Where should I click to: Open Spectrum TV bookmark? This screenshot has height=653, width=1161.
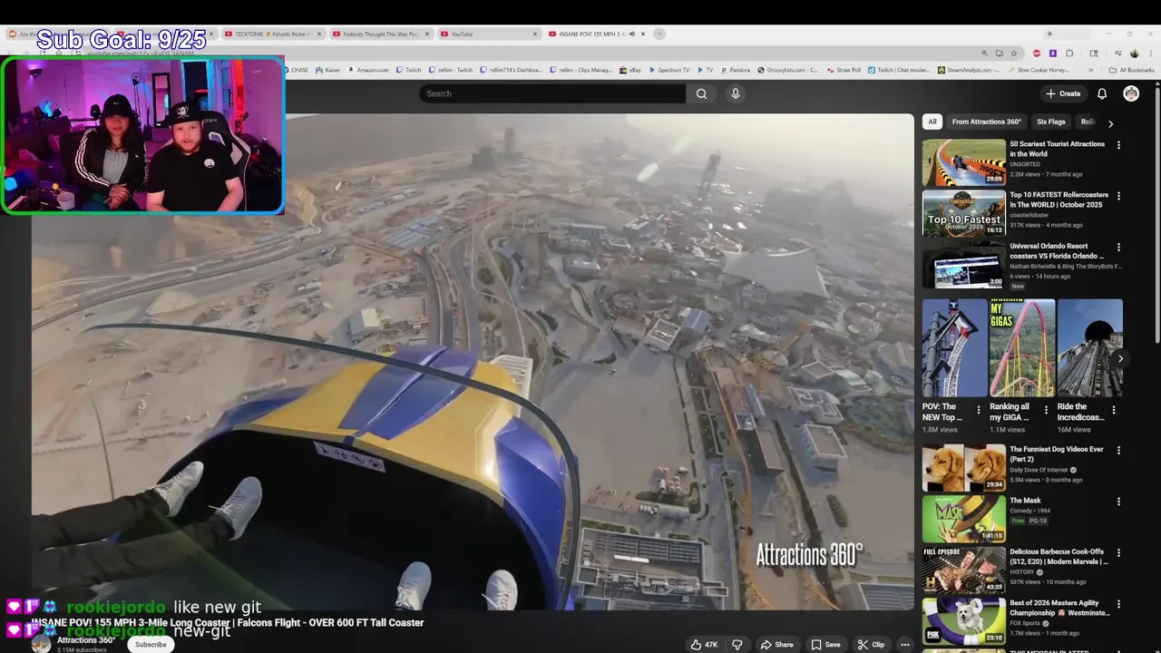(x=668, y=70)
